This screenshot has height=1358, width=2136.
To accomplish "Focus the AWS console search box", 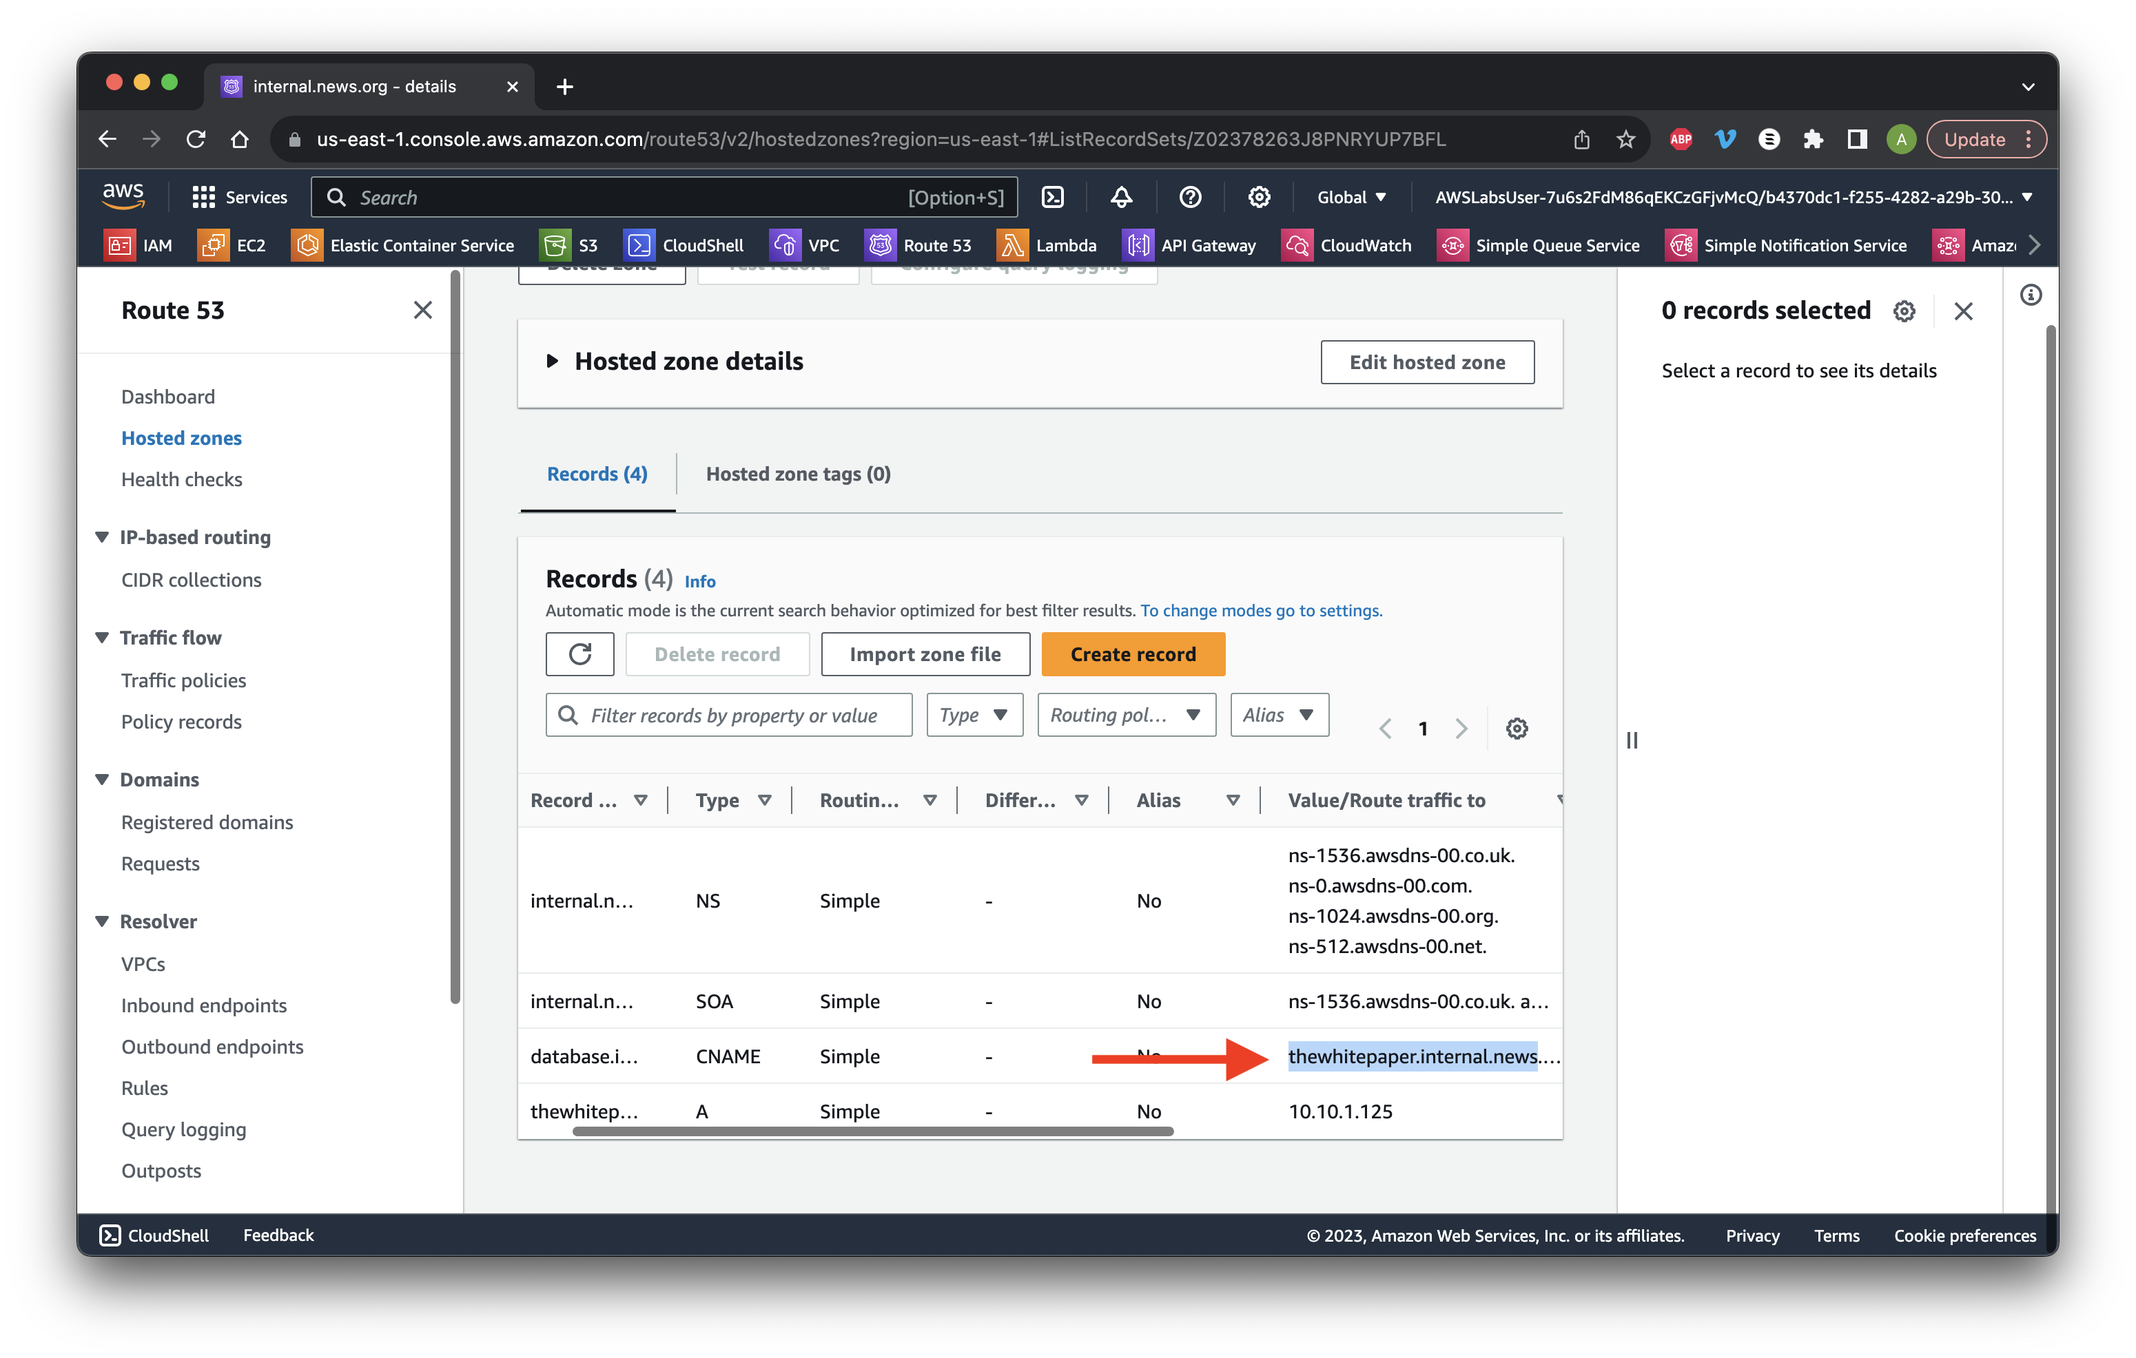I will point(664,197).
